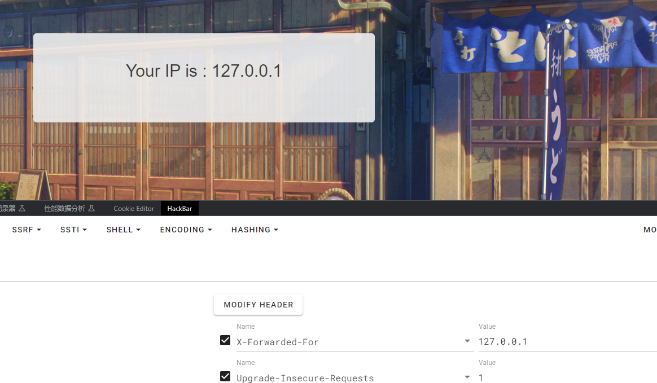Click the MODIFY HEADER button
The width and height of the screenshot is (657, 383).
(258, 305)
